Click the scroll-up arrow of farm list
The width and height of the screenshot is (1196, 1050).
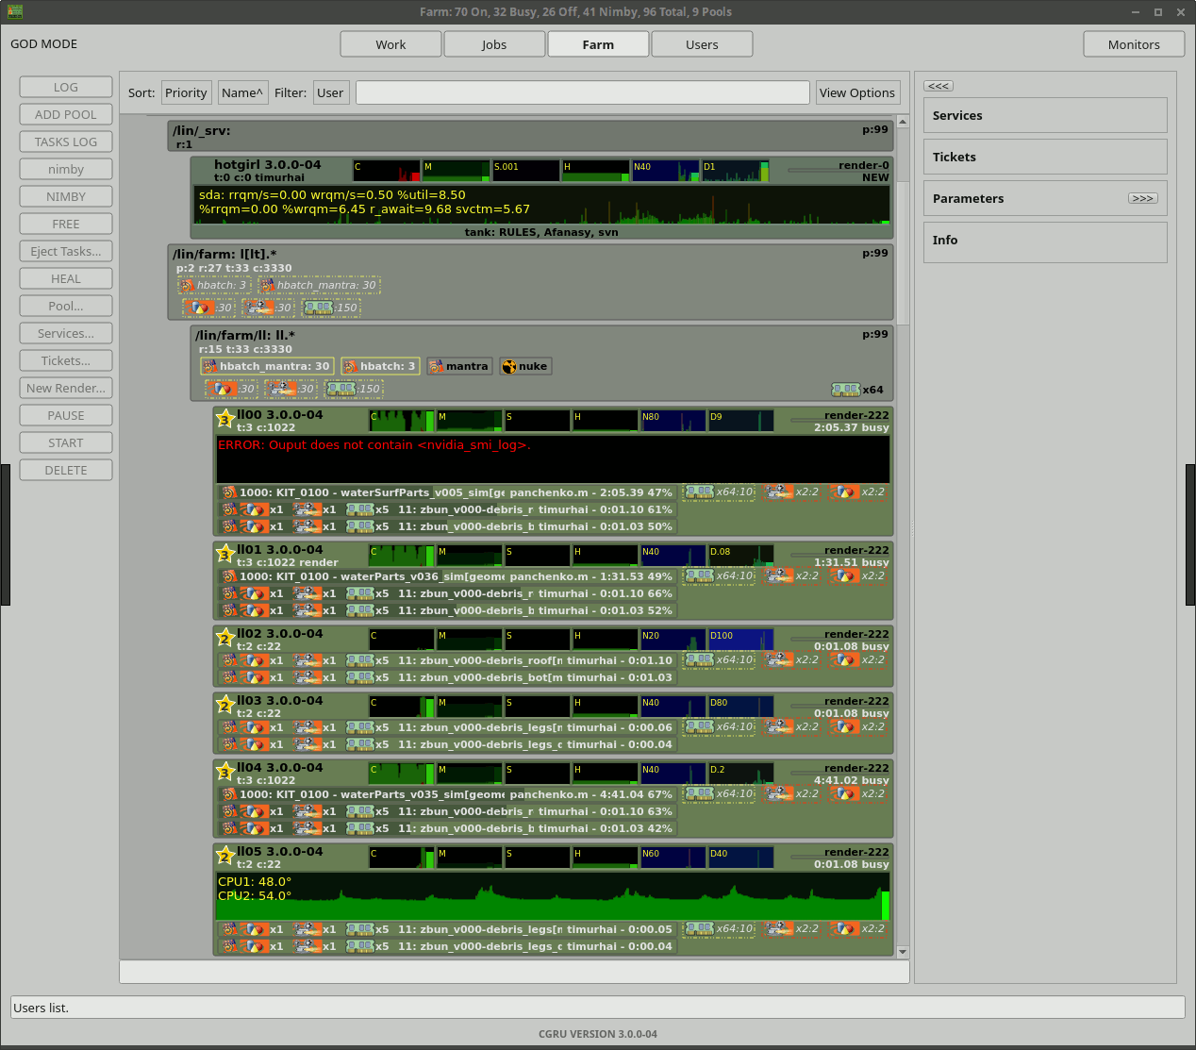[903, 122]
